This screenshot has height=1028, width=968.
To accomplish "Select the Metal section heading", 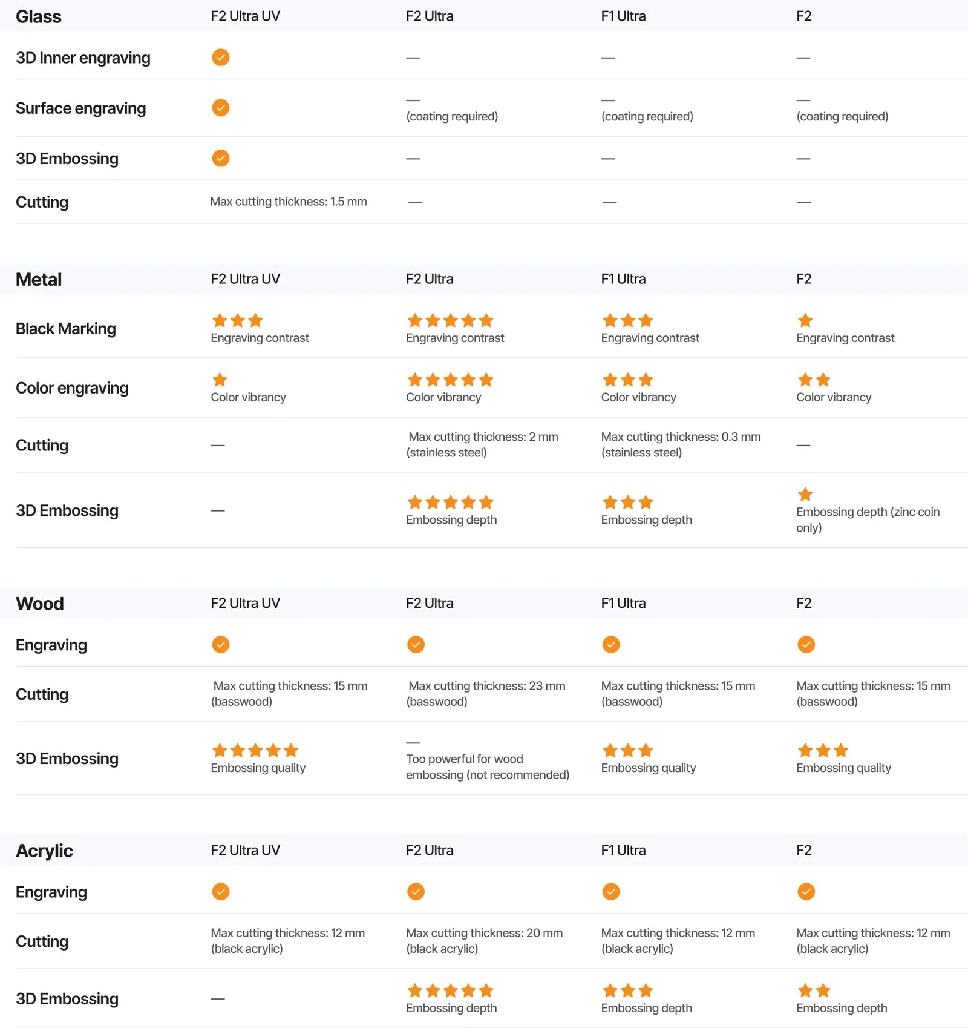I will tap(39, 279).
